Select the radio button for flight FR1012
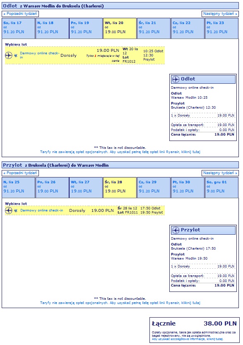 click(16, 56)
